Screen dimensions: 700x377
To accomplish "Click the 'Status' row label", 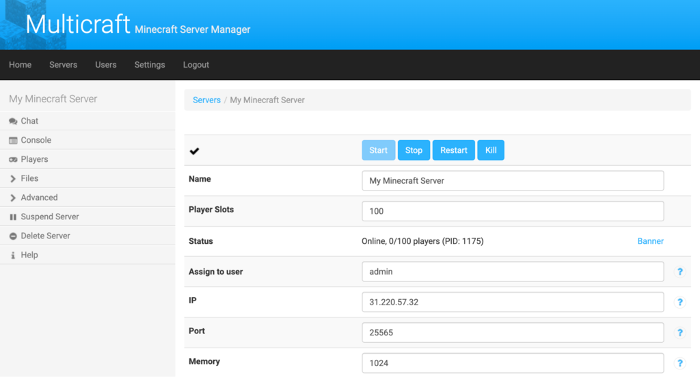I will [201, 241].
